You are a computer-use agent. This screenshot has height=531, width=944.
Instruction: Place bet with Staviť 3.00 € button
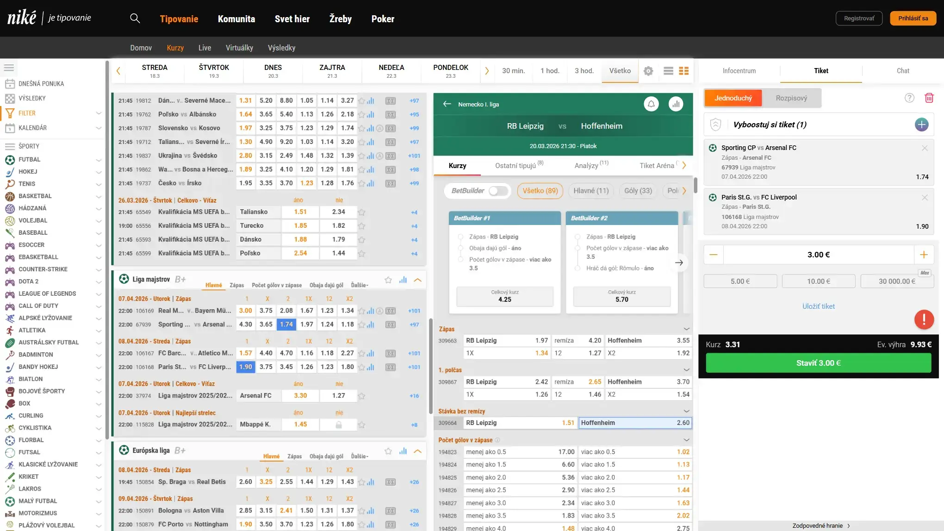click(x=818, y=362)
